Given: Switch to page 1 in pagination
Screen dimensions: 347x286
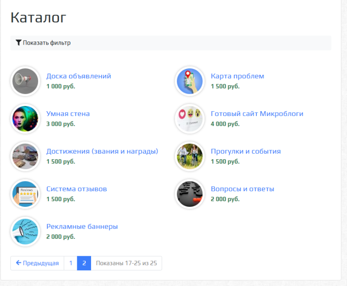Looking at the screenshot, I should pos(70,263).
